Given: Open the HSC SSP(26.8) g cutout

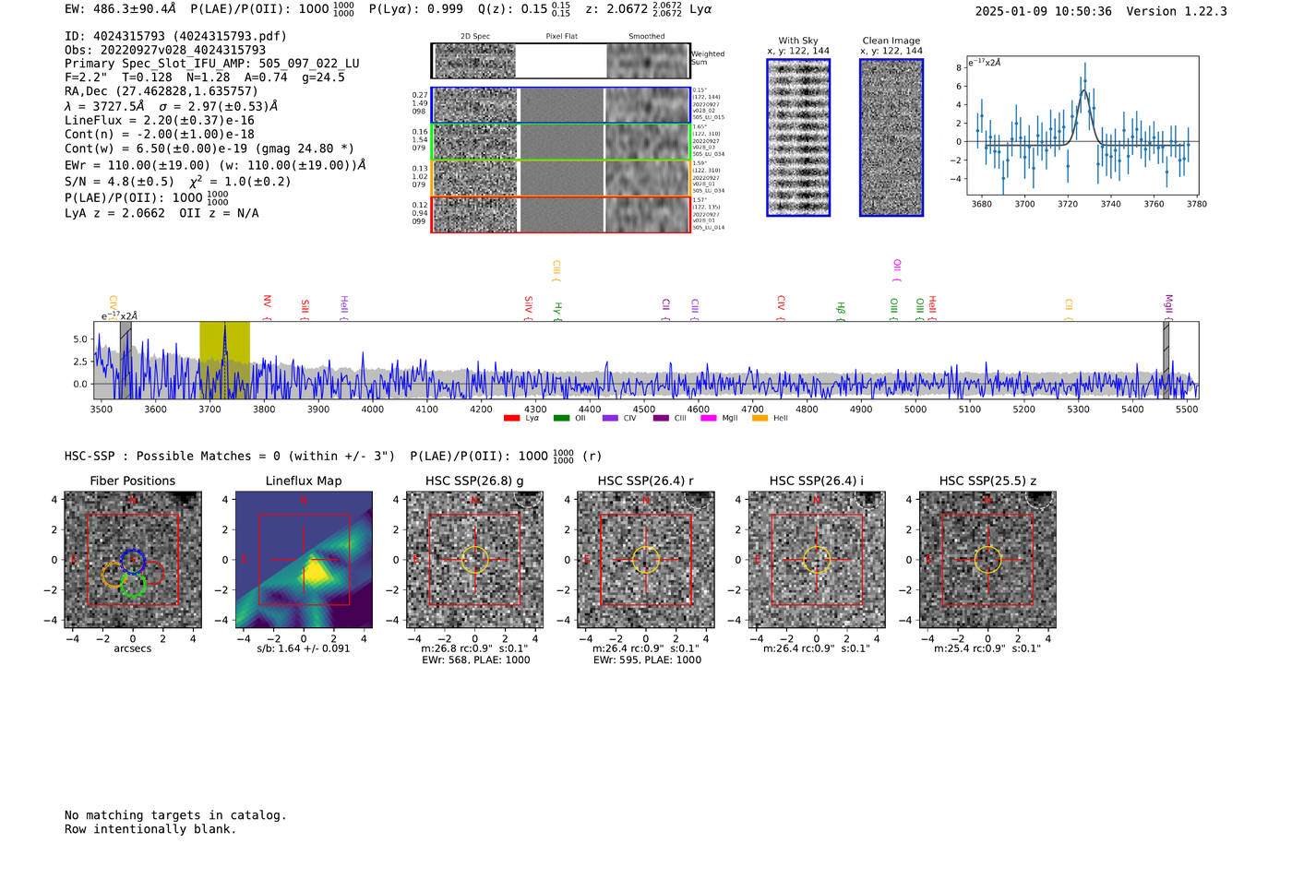Looking at the screenshot, I should (474, 560).
